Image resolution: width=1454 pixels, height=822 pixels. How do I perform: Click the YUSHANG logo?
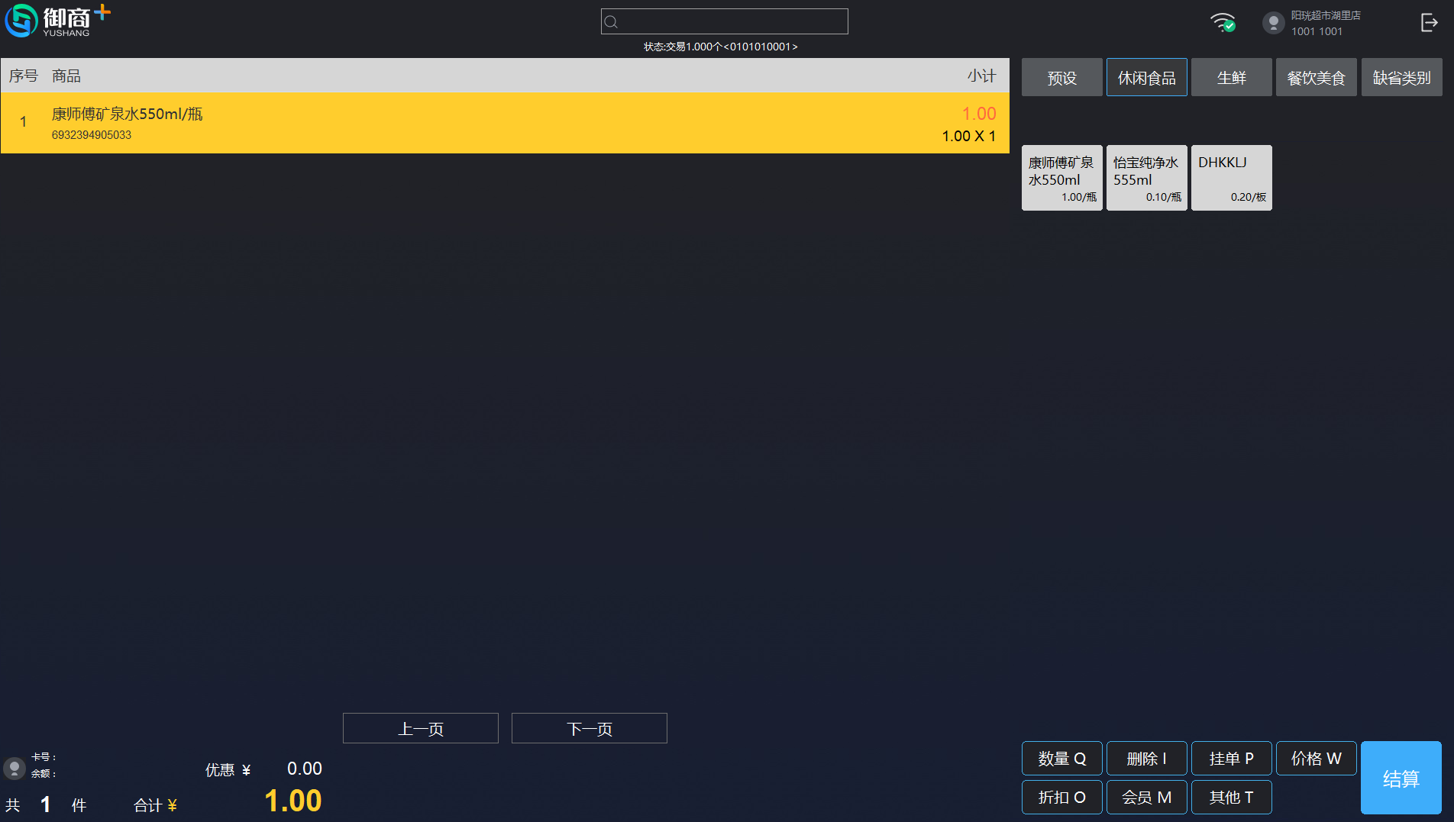pyautogui.click(x=57, y=21)
